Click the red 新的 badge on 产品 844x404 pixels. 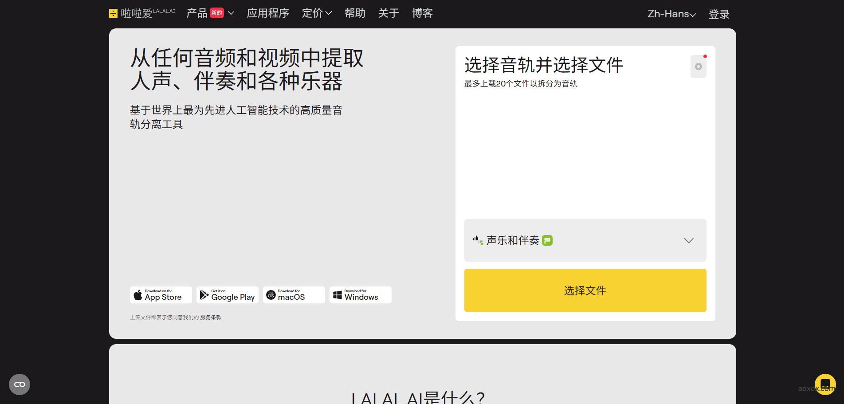click(216, 12)
